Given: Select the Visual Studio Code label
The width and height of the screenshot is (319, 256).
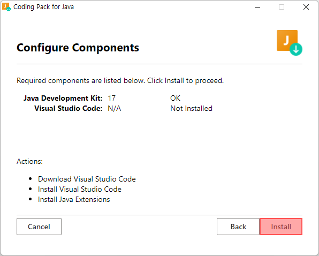Looking at the screenshot, I should point(69,109).
